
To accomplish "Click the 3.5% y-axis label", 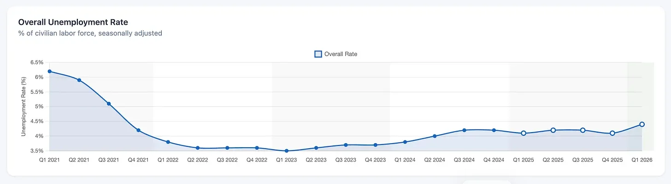I will (36, 151).
